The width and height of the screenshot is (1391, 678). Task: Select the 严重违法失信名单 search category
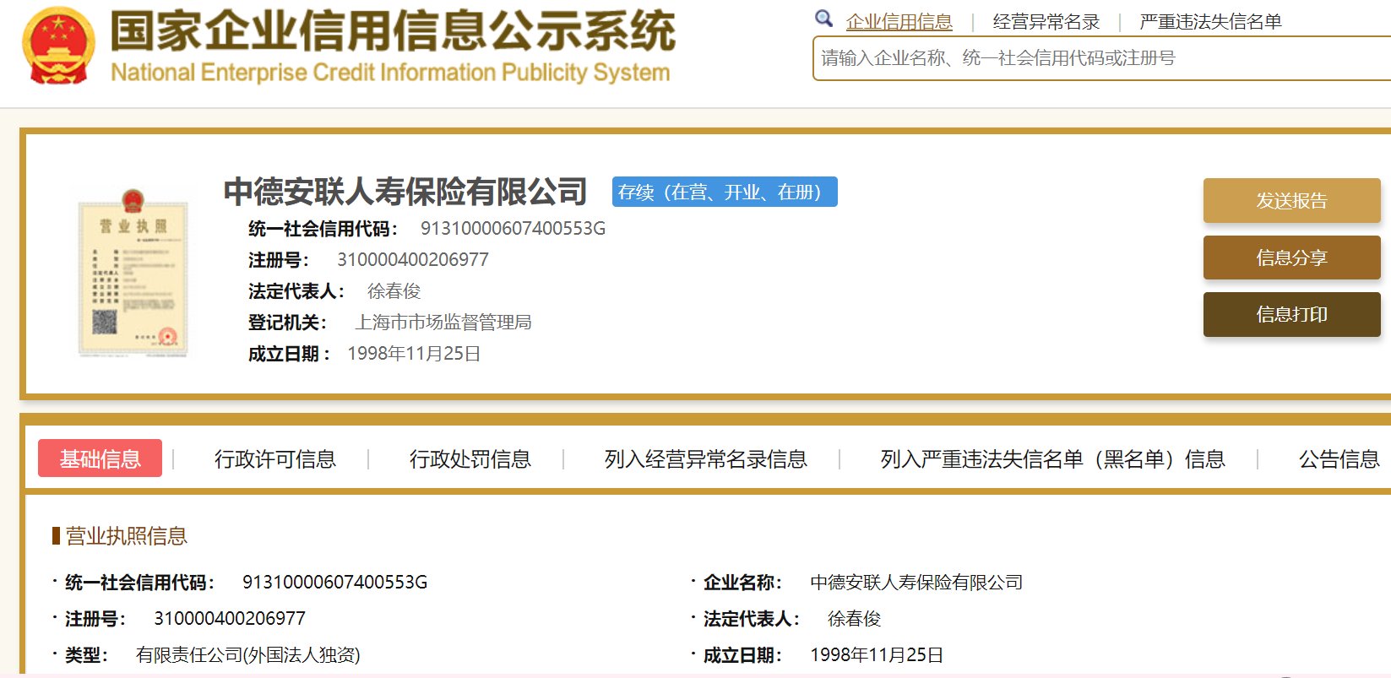[1210, 22]
